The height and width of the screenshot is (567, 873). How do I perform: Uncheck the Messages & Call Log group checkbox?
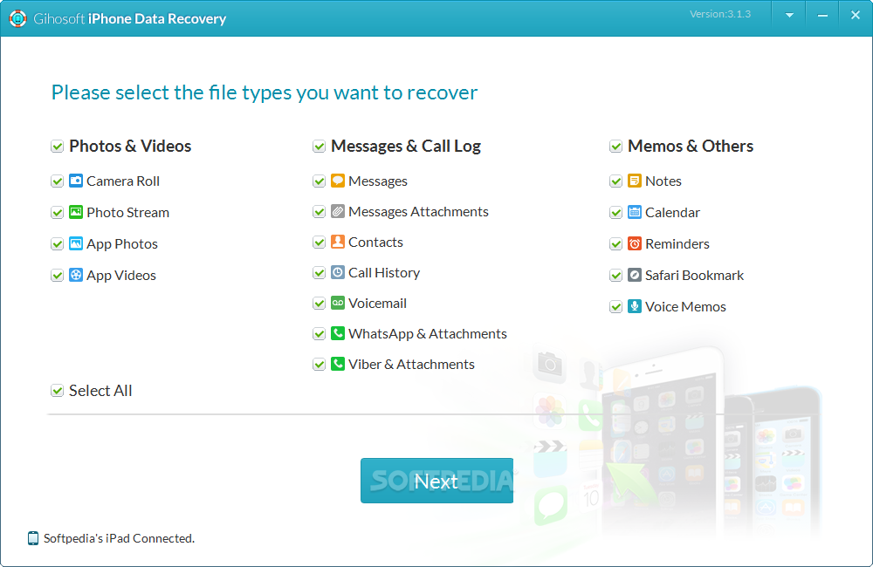tap(319, 147)
